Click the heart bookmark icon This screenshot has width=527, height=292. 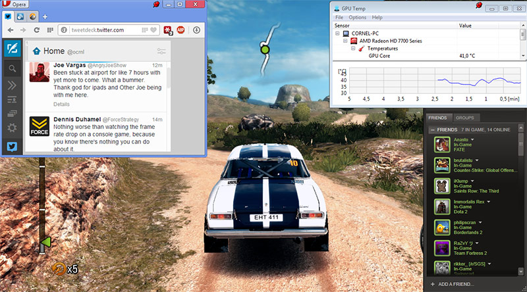(x=153, y=30)
